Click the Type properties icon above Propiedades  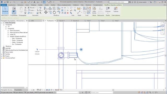[x=14, y=8]
